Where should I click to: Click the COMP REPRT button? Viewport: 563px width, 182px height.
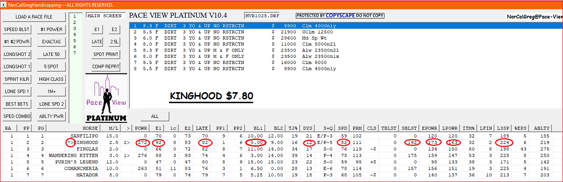point(105,66)
